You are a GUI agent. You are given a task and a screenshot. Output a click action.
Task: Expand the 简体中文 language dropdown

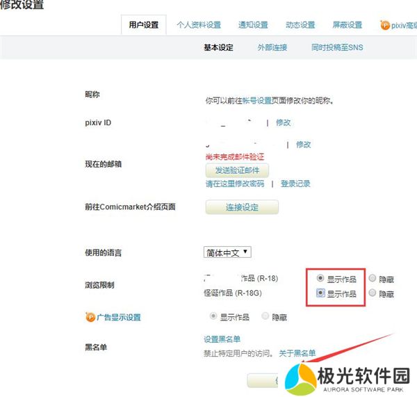point(228,252)
